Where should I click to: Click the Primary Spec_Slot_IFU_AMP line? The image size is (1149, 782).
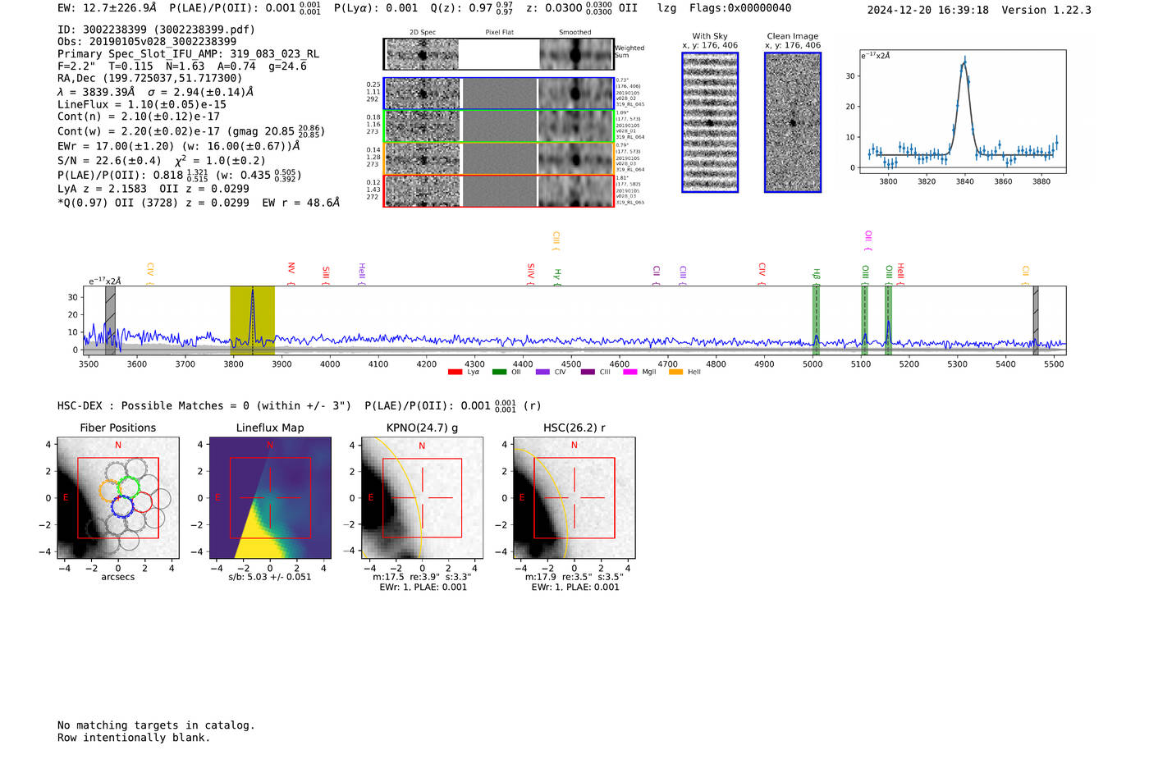[x=189, y=54]
